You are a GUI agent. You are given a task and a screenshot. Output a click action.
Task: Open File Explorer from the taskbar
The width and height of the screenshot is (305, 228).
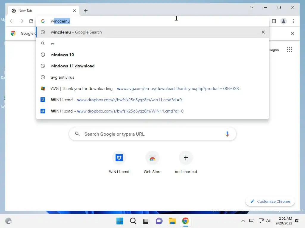click(x=172, y=221)
